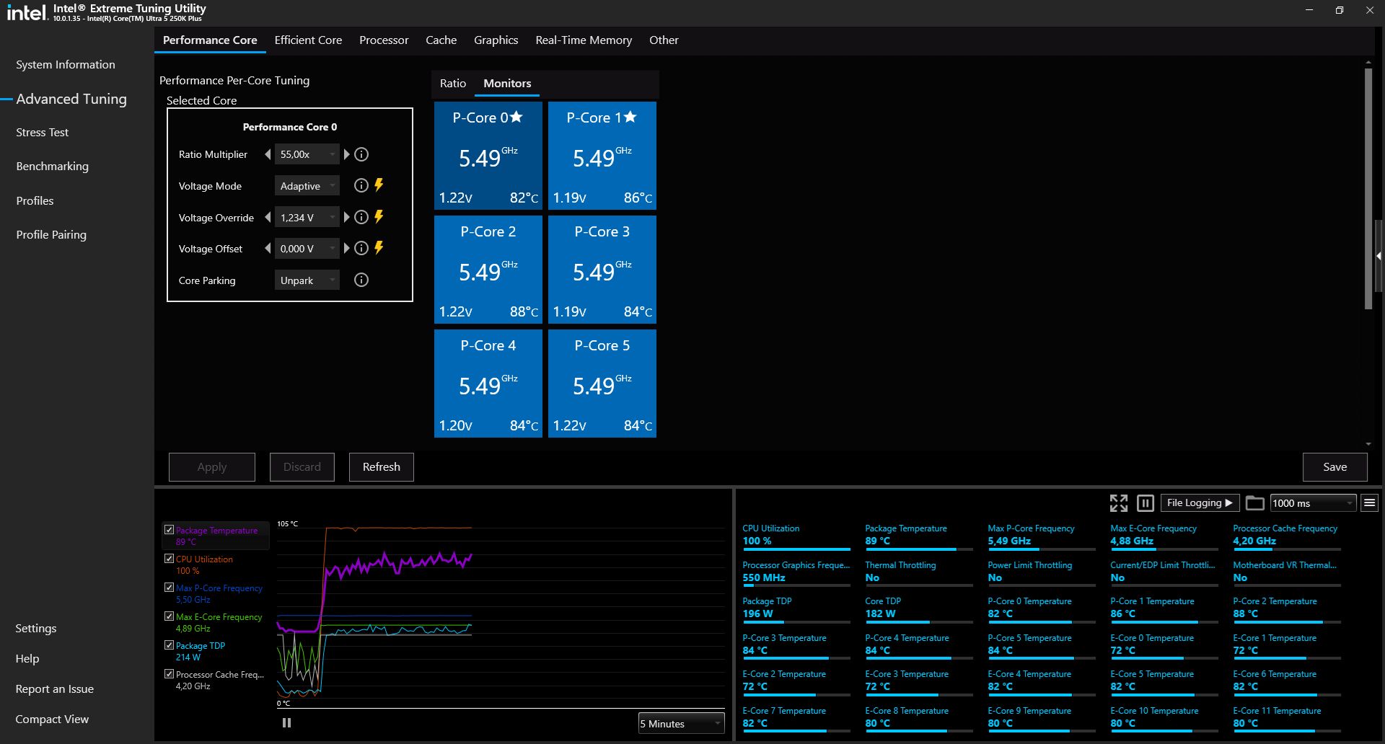Open Voltage Offset 0,000 V dropdown
Screen dimensions: 1385x744
click(307, 249)
